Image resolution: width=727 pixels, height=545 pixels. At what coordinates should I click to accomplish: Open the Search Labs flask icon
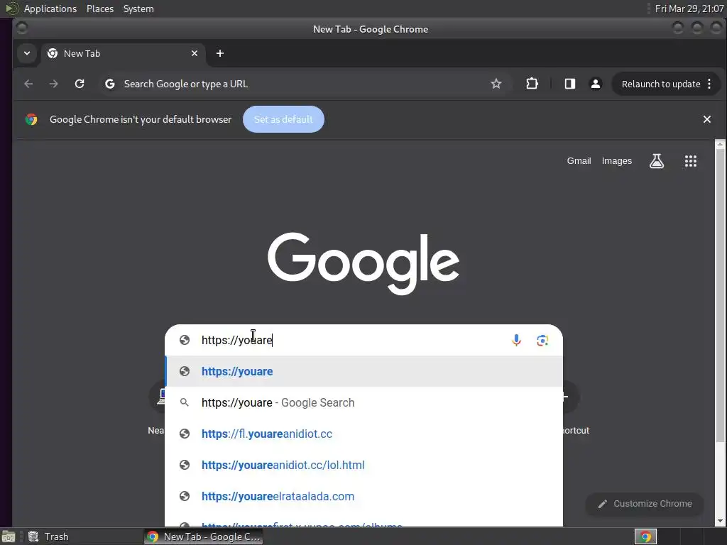[657, 161]
